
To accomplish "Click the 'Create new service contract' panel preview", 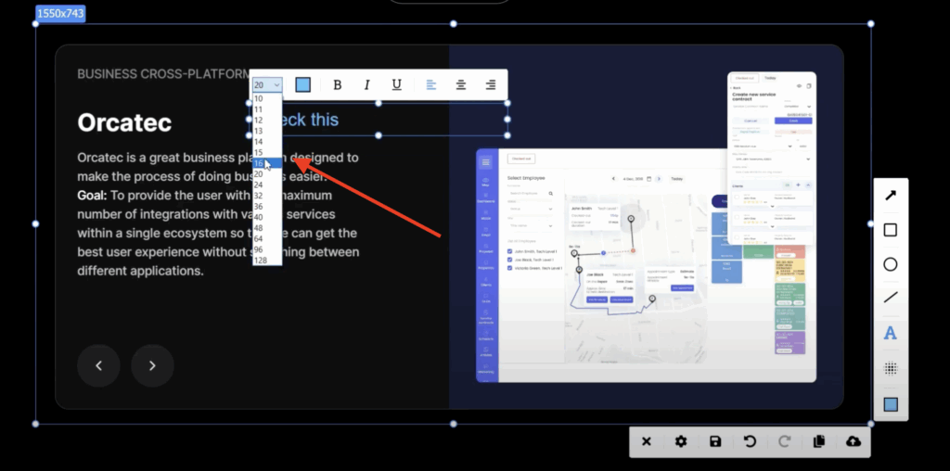I will 771,159.
